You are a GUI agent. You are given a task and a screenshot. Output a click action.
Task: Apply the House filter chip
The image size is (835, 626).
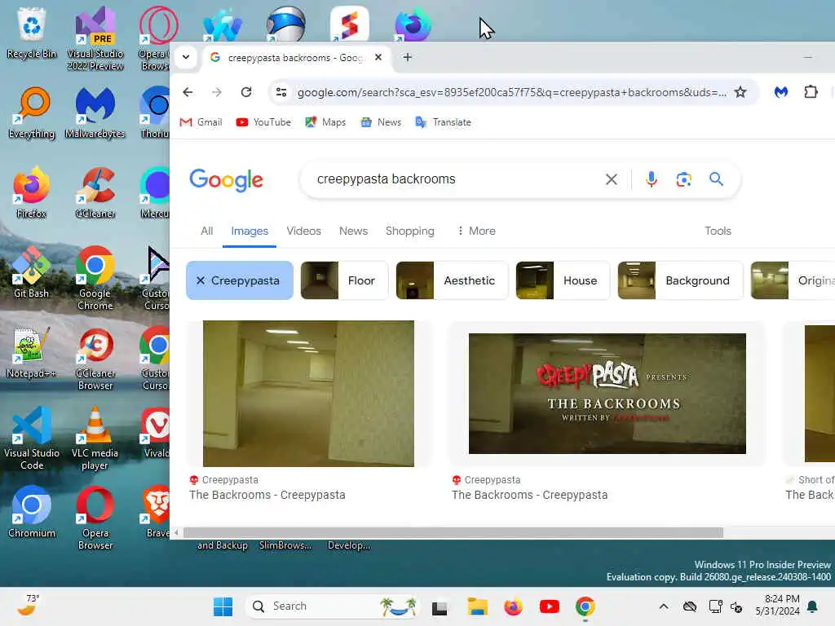point(563,280)
